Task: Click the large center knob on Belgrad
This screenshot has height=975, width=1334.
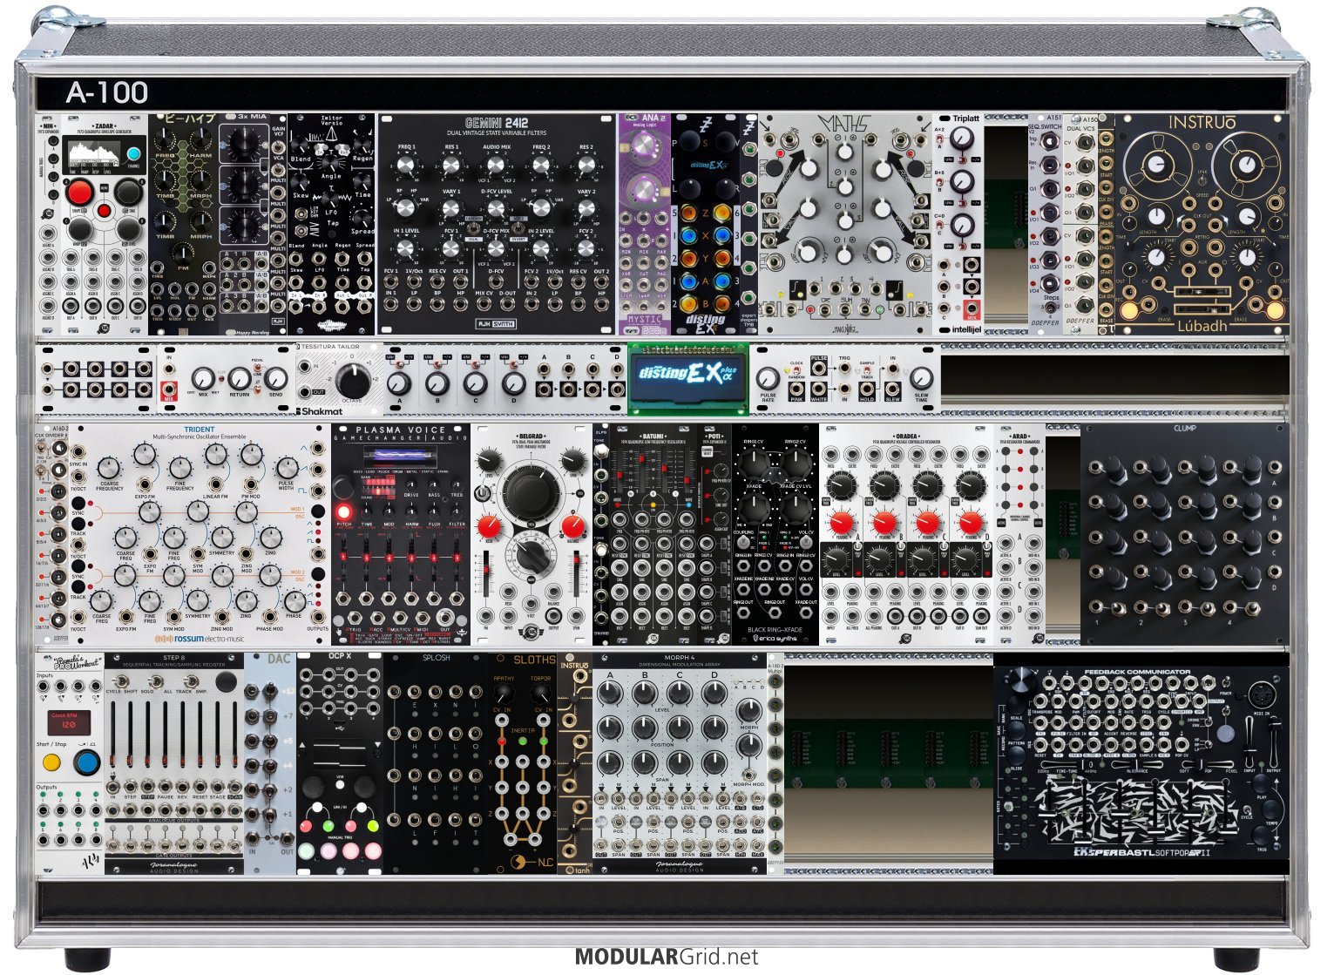Action: (530, 493)
